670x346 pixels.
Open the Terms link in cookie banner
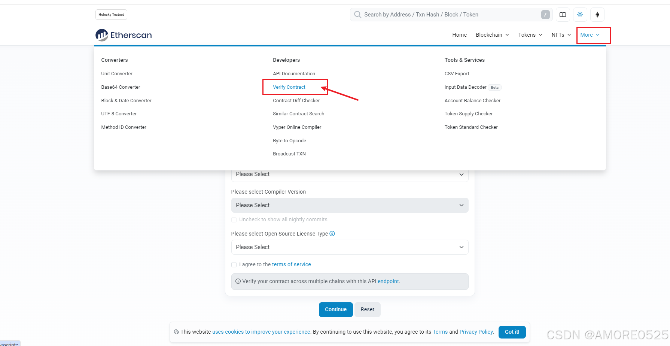point(440,332)
